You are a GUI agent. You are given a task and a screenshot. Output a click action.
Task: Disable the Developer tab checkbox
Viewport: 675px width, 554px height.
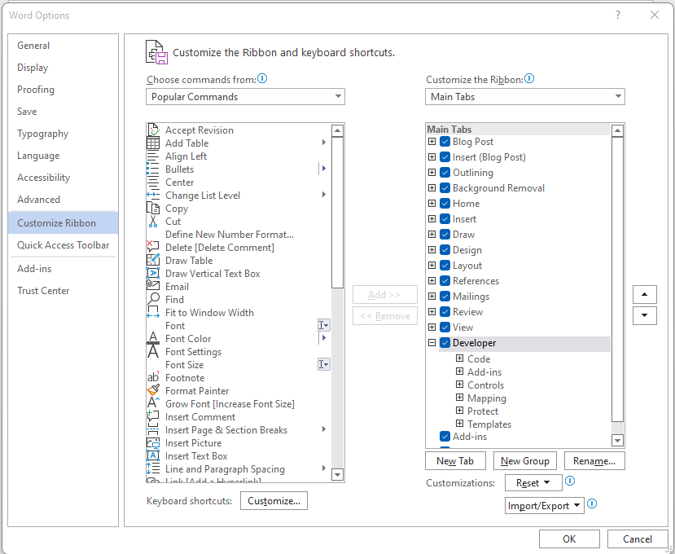(445, 343)
